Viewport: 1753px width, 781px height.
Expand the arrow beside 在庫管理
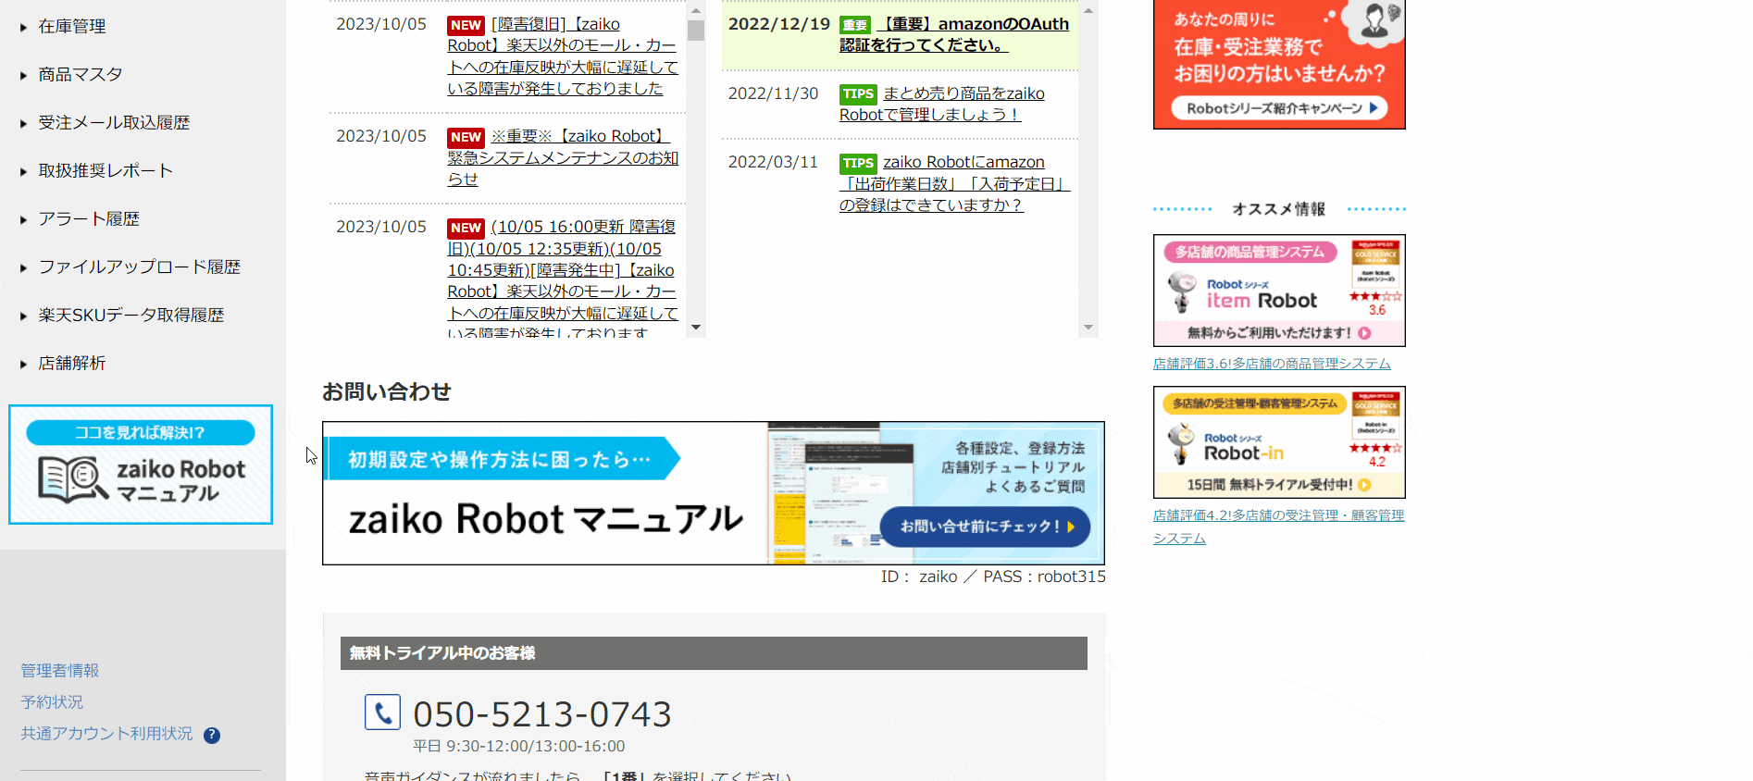[24, 28]
